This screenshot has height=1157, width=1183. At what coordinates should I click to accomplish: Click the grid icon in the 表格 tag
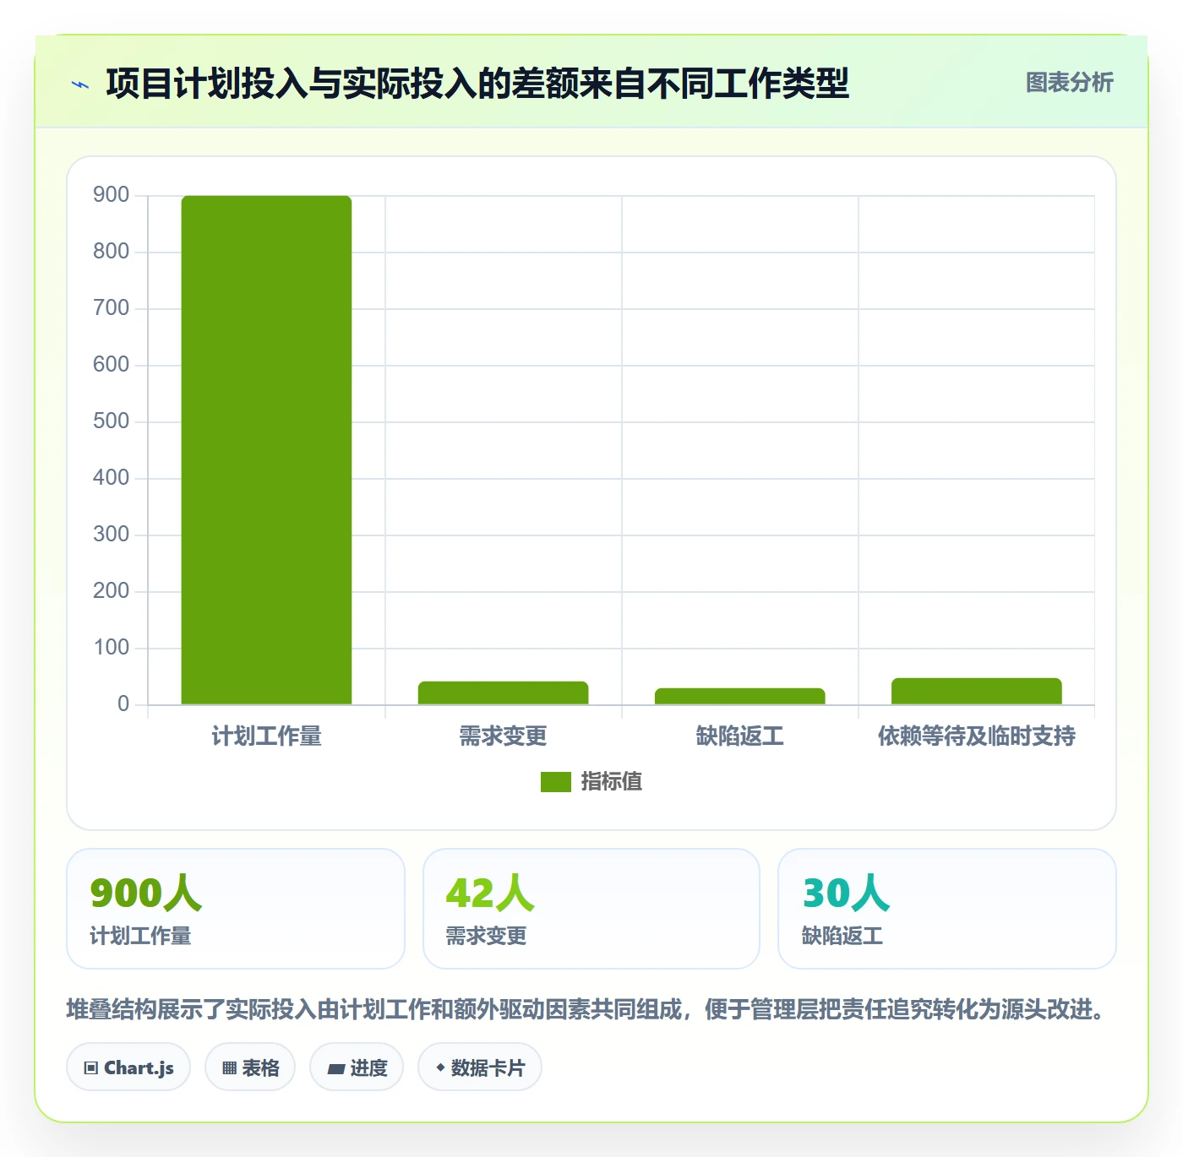tap(229, 1068)
